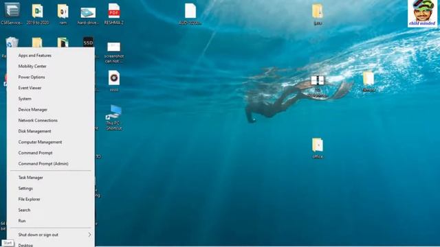Image resolution: width=440 pixels, height=247 pixels.
Task: Select the ram desktop icon
Action: click(63, 14)
